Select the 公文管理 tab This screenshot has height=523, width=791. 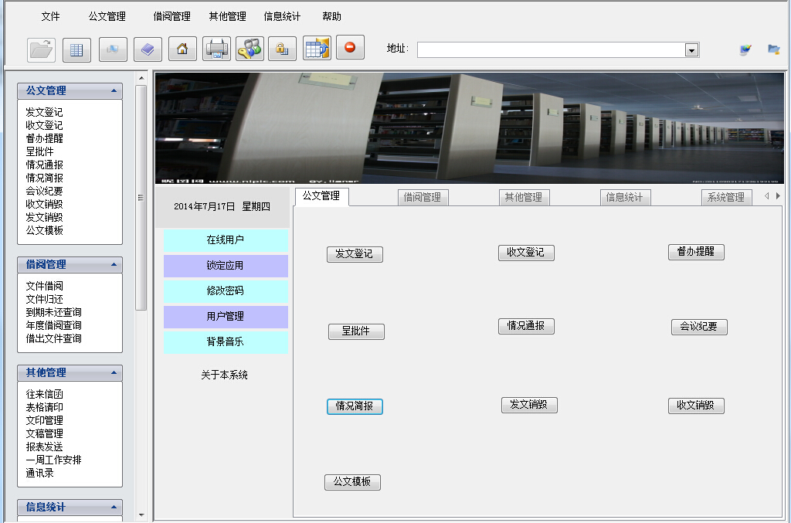[322, 196]
